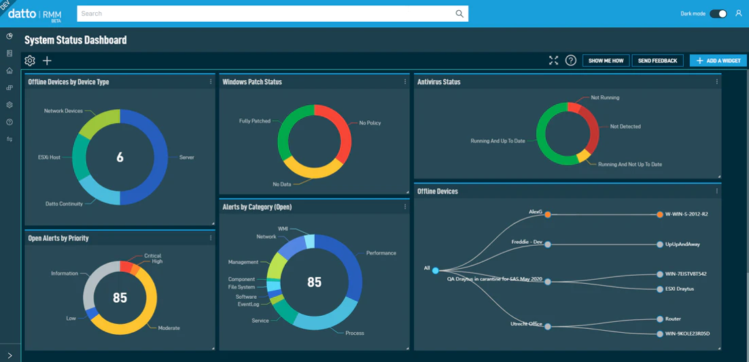This screenshot has width=749, height=362.
Task: Focus the Search input field
Action: coord(273,14)
